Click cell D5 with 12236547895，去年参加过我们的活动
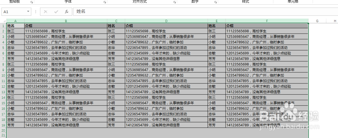338x138 pixels. point(166,48)
